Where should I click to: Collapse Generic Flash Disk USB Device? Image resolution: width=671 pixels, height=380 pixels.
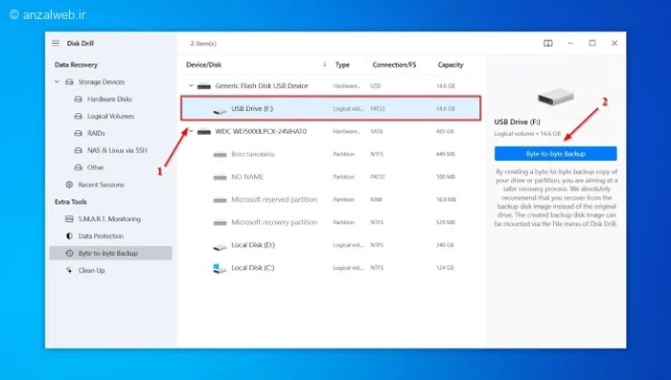coord(191,85)
